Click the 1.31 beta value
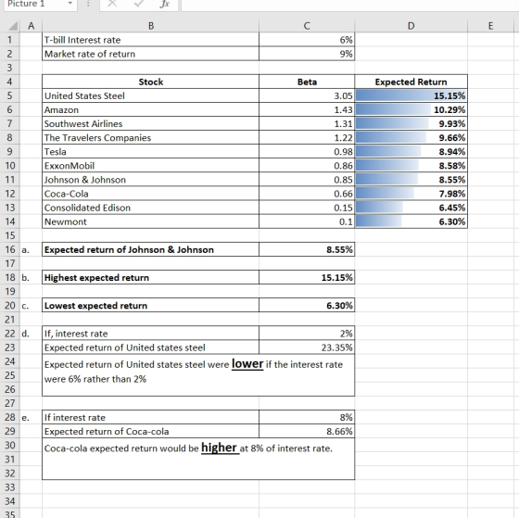The width and height of the screenshot is (519, 518). pyautogui.click(x=307, y=123)
